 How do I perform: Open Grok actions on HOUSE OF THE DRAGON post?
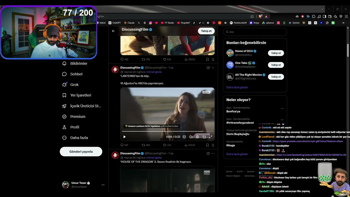208,153
